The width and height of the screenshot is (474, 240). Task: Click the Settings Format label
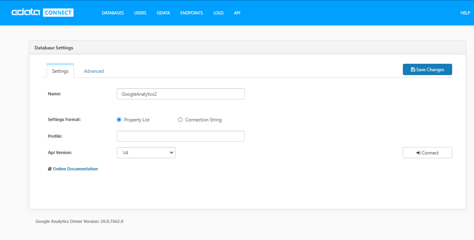tap(64, 119)
